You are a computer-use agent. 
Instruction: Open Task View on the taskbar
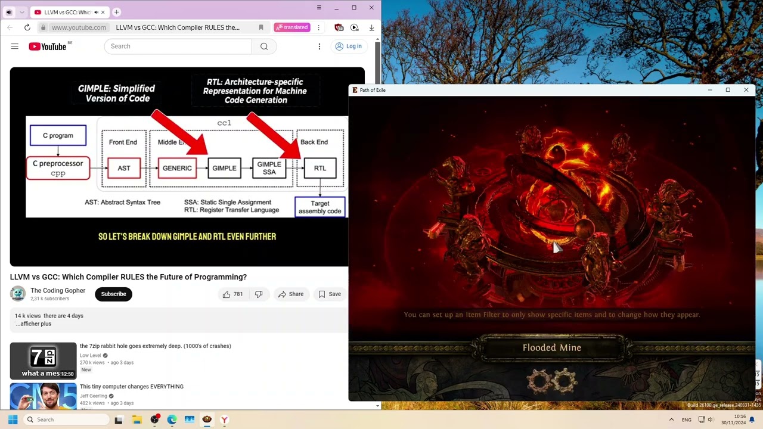coord(119,419)
